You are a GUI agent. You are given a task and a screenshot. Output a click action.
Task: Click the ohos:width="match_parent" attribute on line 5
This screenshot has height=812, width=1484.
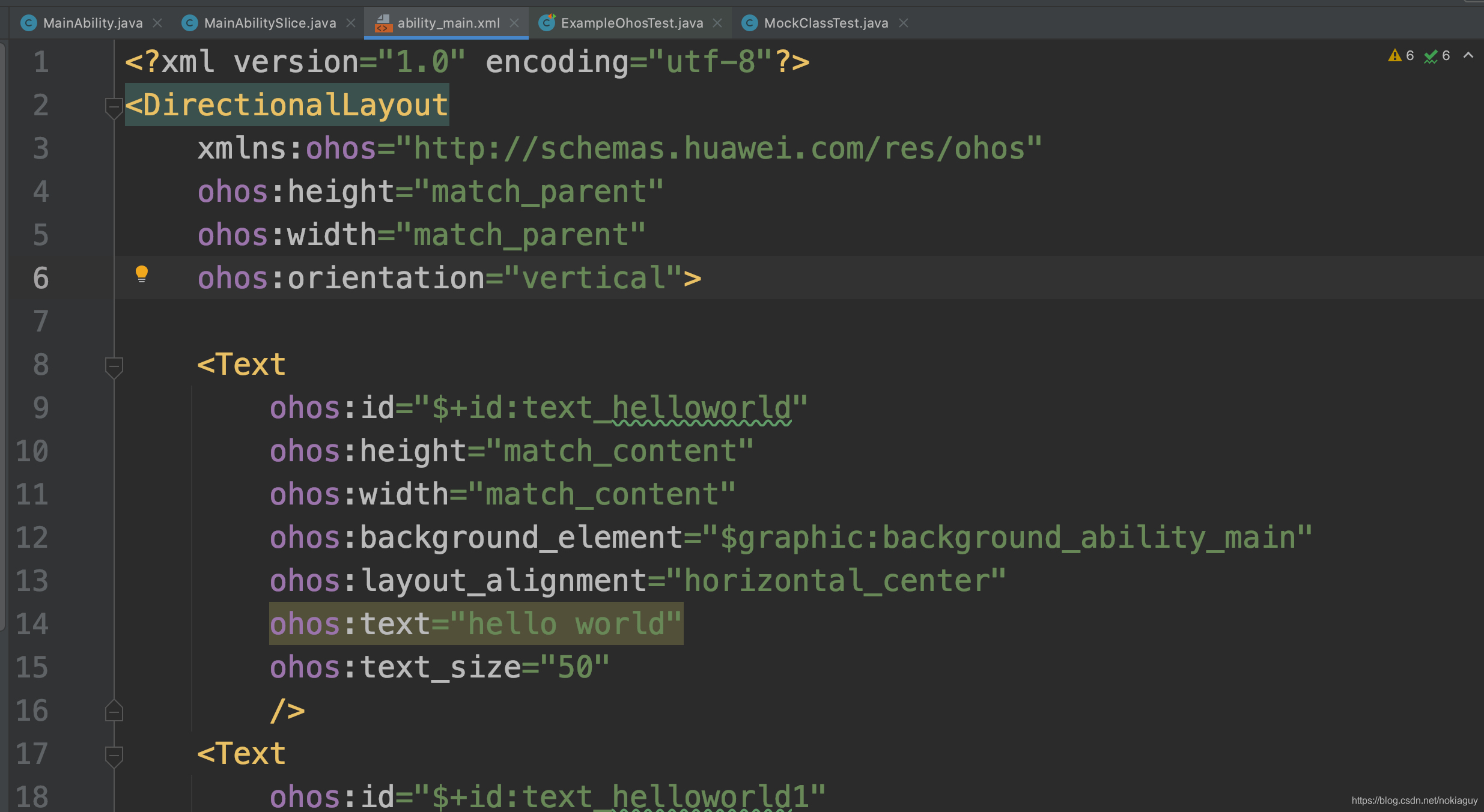422,235
